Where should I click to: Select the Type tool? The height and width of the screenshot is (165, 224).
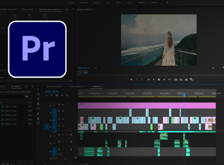pos(38,123)
